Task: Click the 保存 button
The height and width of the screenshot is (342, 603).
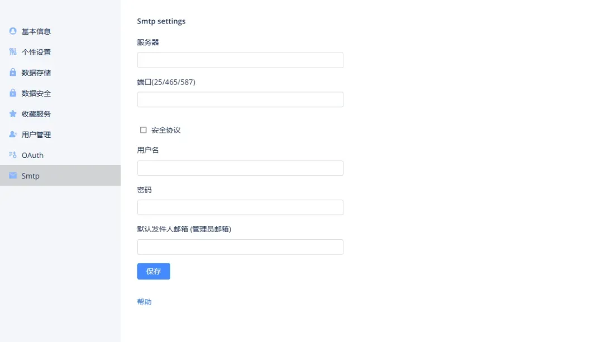Action: pos(154,271)
